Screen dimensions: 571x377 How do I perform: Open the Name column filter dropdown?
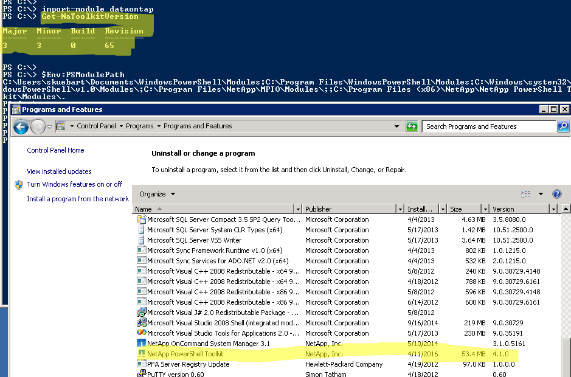pyautogui.click(x=298, y=209)
